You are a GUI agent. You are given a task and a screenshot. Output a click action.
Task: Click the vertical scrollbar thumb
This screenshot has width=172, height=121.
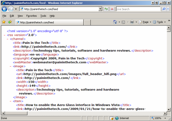168,30
